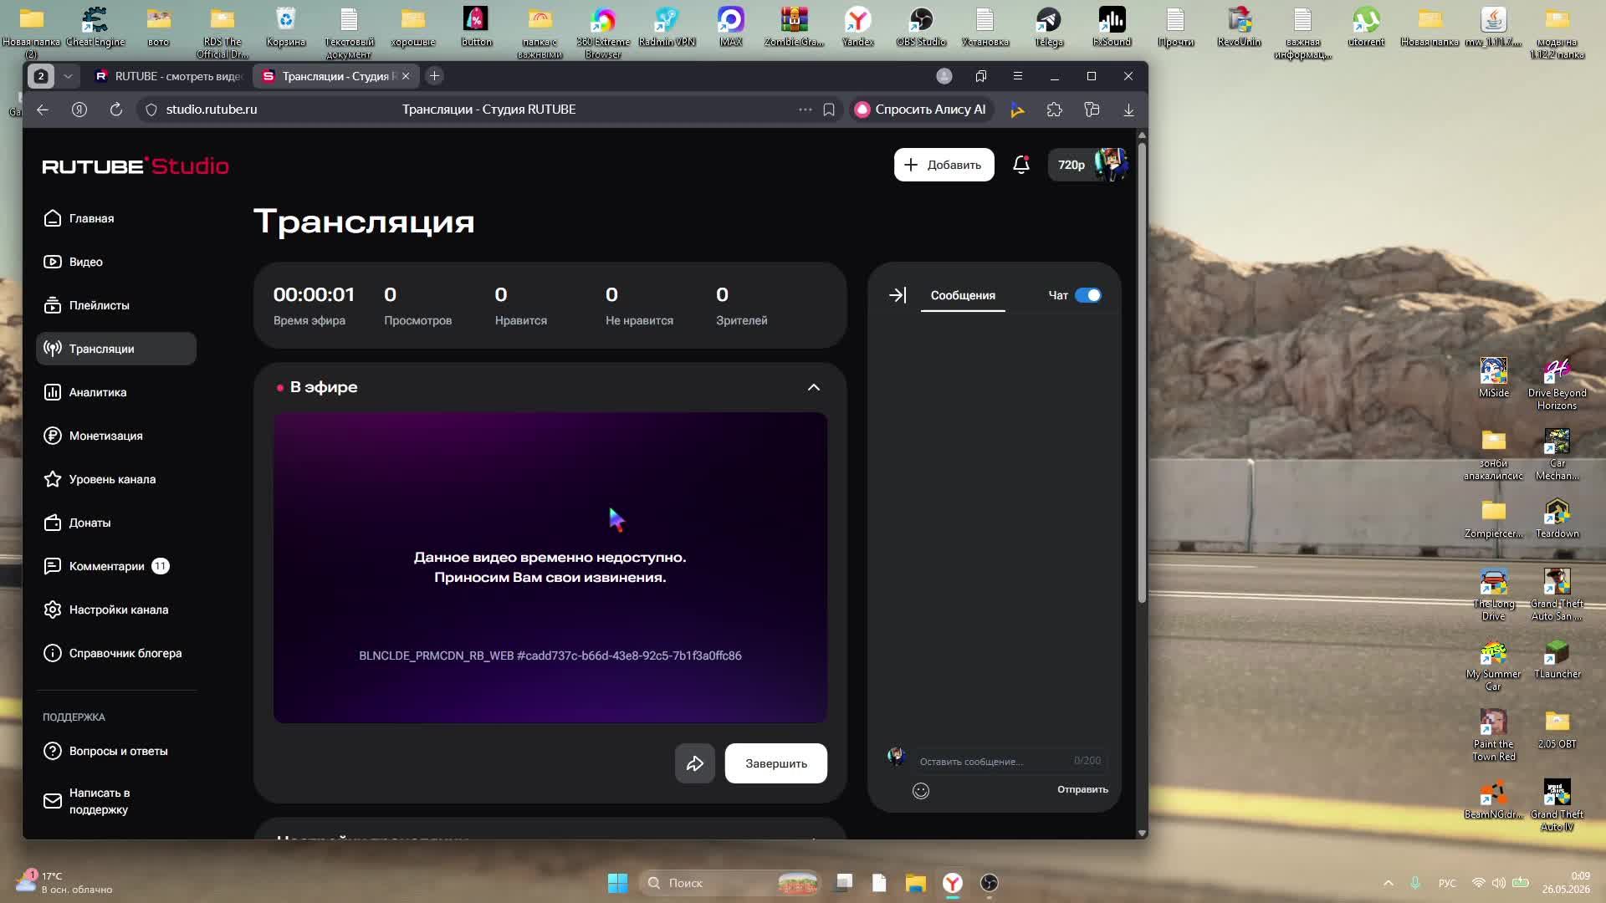Switch the РУС keyboard language indicator
The width and height of the screenshot is (1606, 903).
1447,883
